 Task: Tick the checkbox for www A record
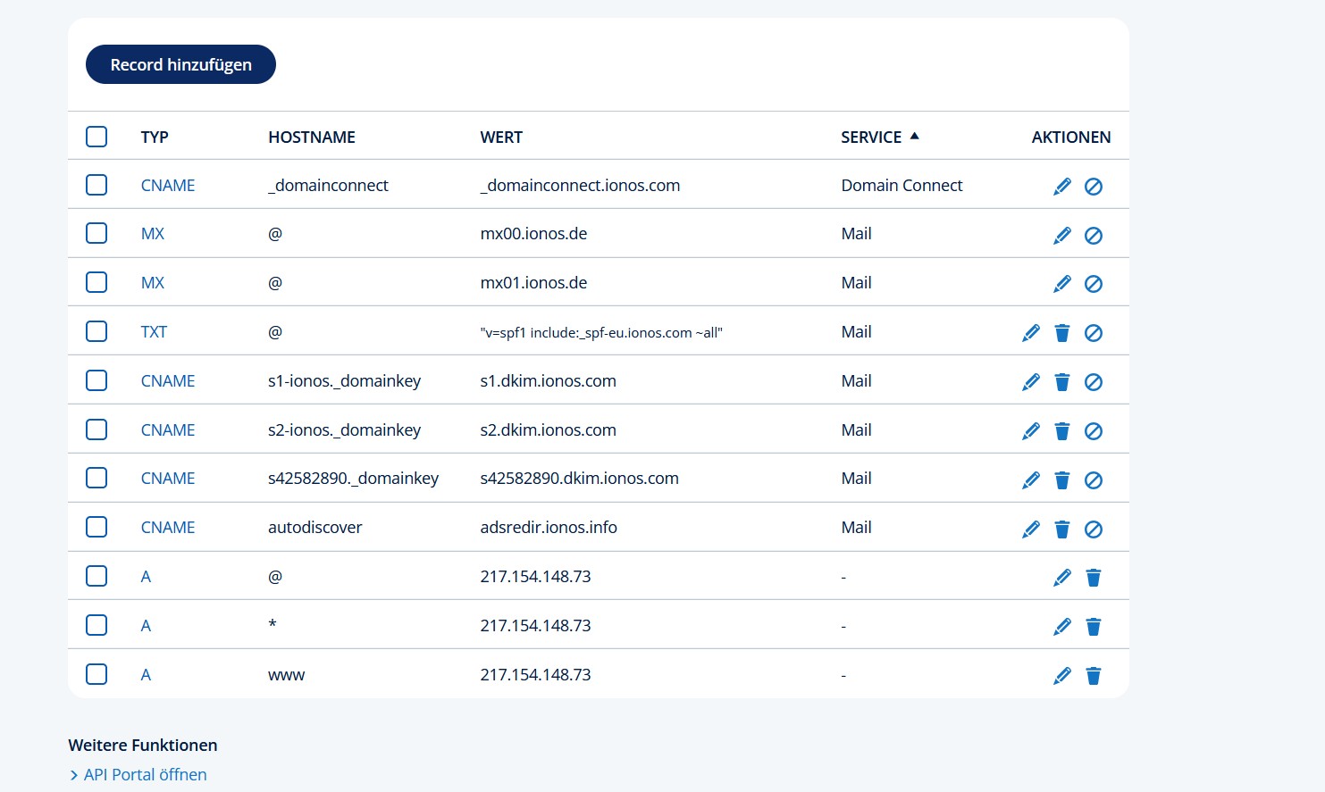[96, 674]
